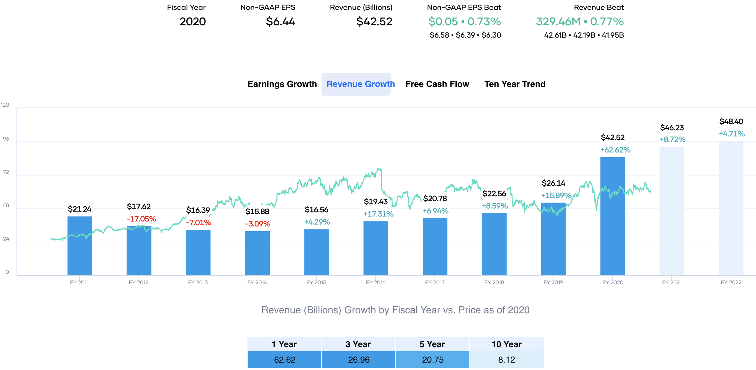
Task: Click the FY 2017 revenue bar
Action: click(435, 247)
